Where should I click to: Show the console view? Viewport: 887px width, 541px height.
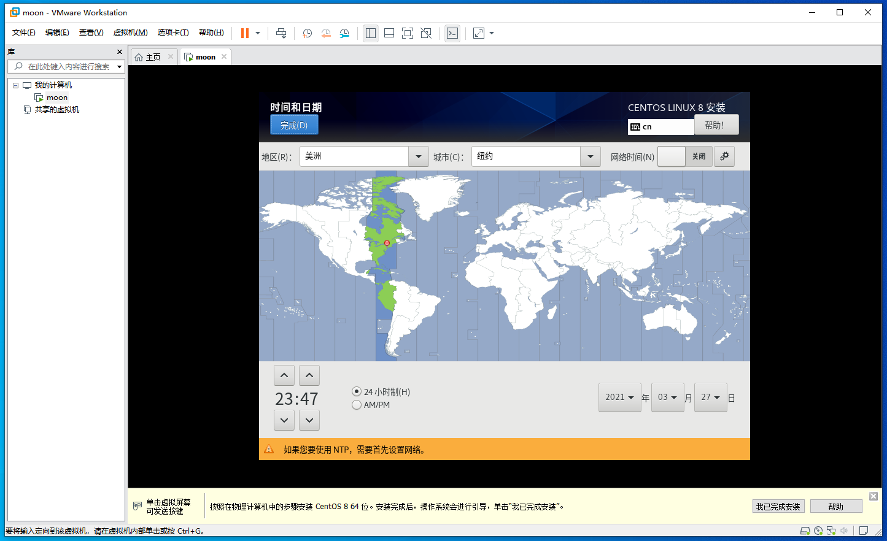452,33
